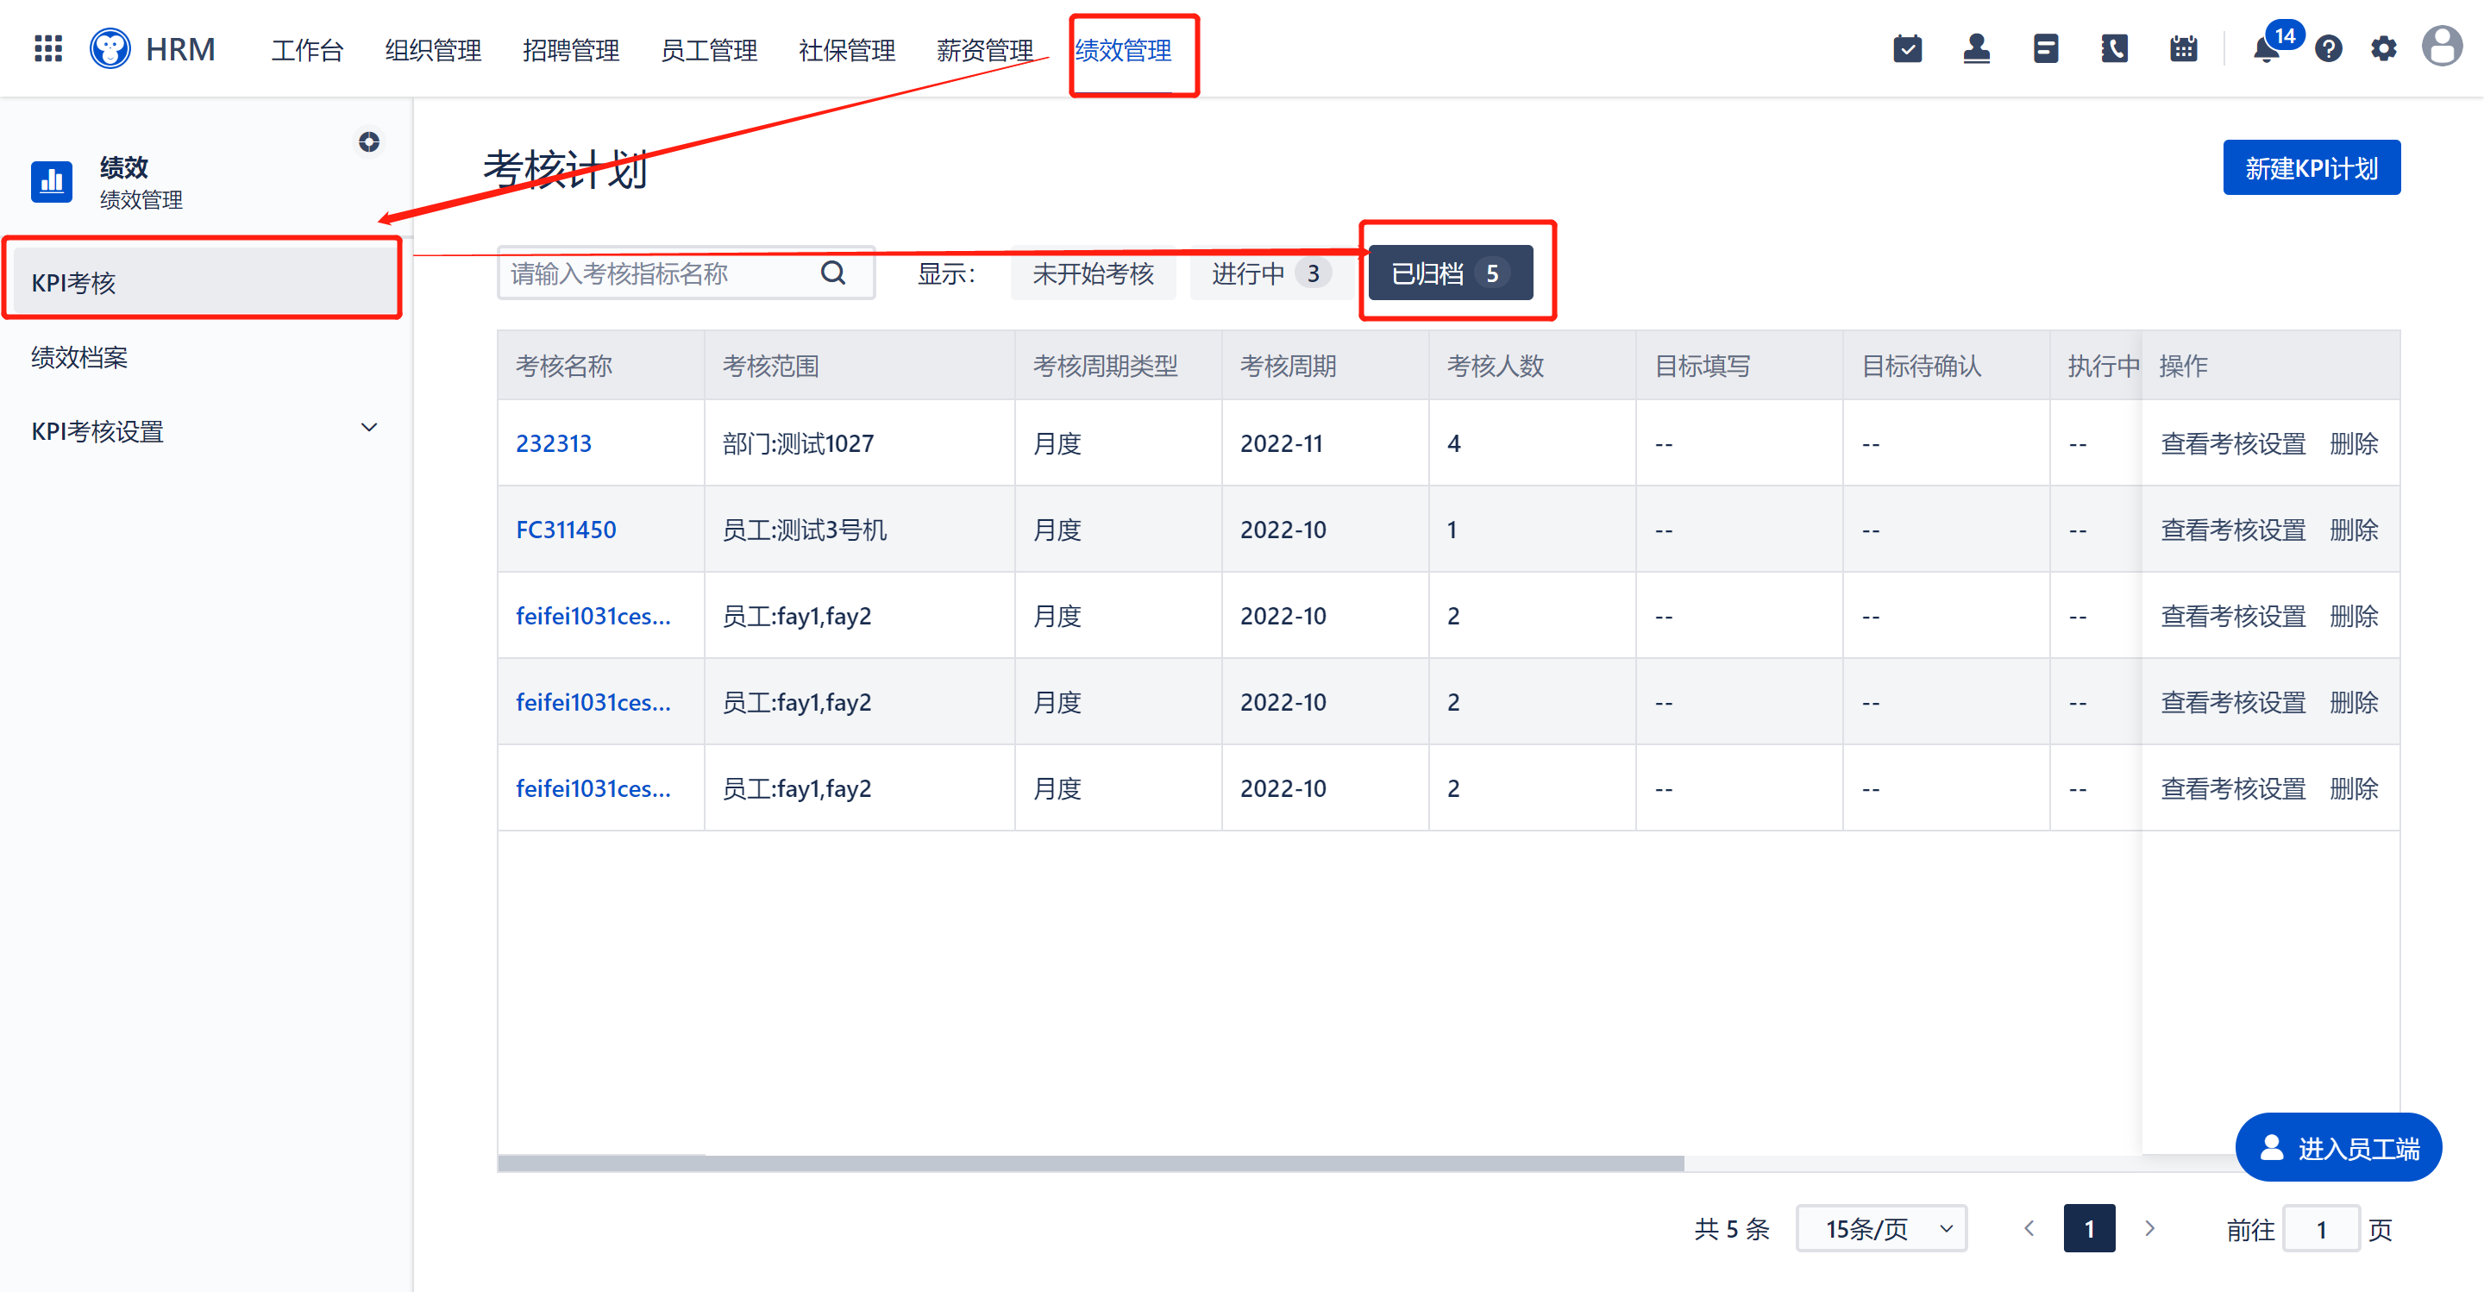Go to the previous page arrow
Image resolution: width=2484 pixels, height=1292 pixels.
[x=2029, y=1227]
